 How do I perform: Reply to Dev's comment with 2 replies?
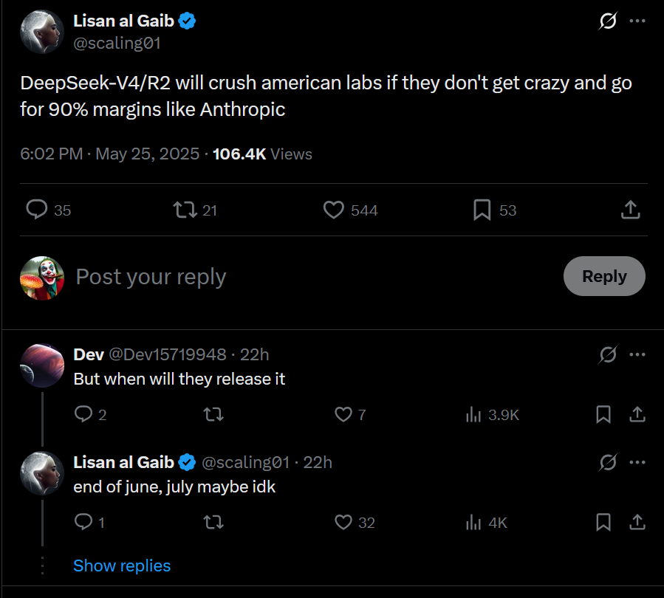[x=83, y=415]
